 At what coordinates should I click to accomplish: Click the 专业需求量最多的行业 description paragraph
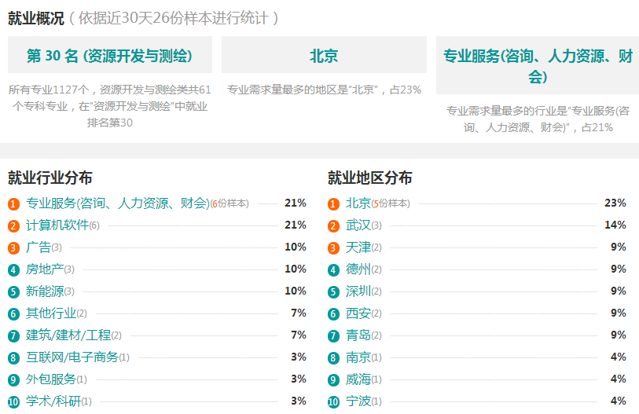538,119
